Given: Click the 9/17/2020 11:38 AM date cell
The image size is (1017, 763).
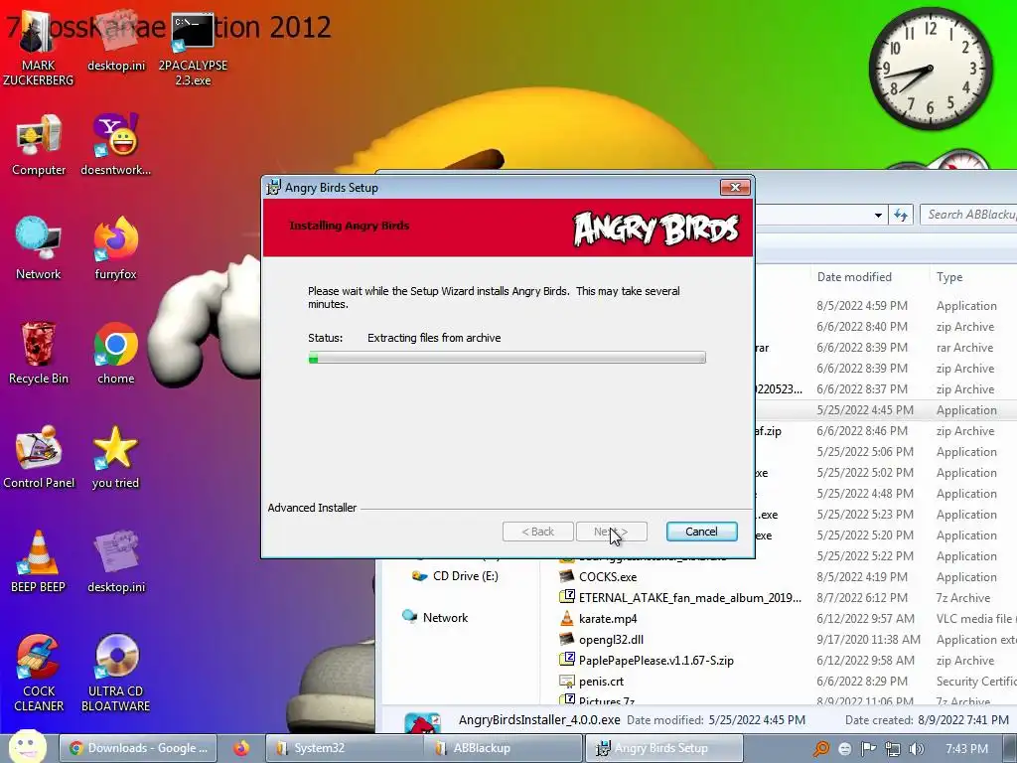Looking at the screenshot, I should 868,640.
